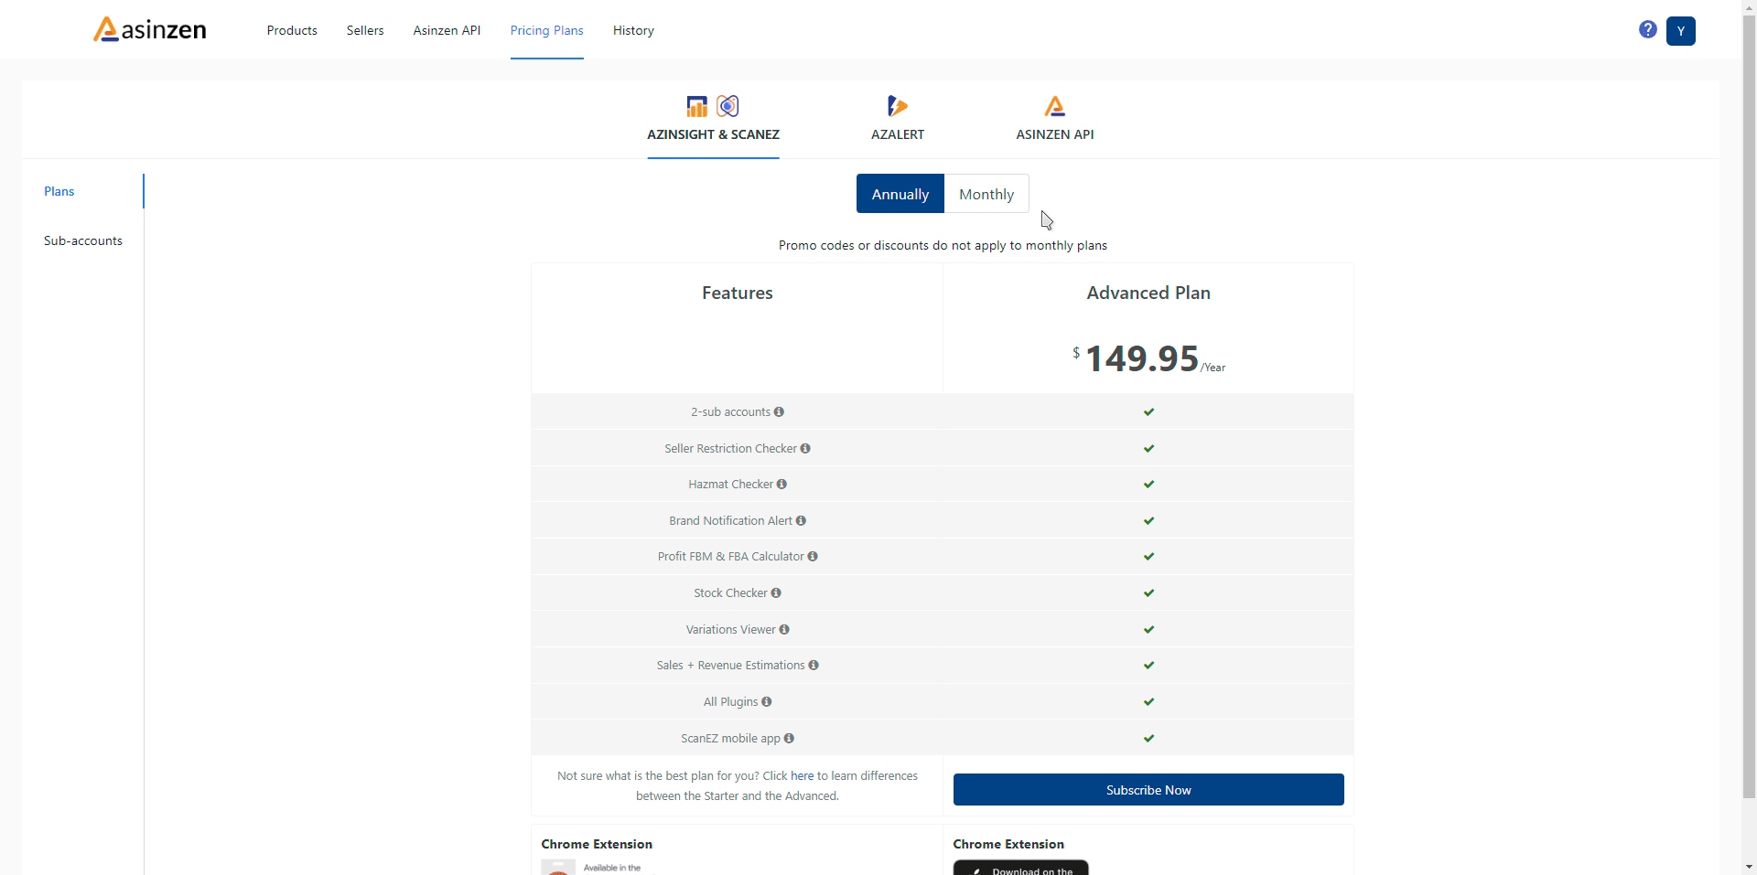Click the checkmark in Hazmat Checker row

1148,484
